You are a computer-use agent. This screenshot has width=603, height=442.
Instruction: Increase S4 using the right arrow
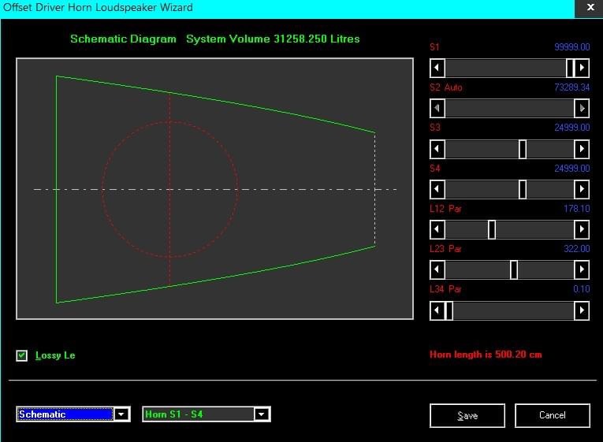582,189
